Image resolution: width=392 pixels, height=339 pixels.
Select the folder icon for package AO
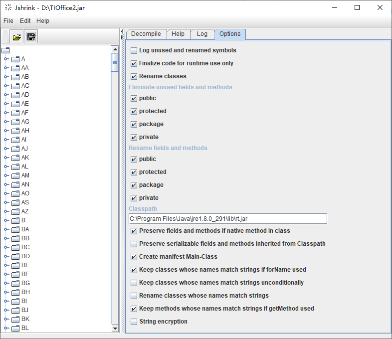click(x=15, y=193)
